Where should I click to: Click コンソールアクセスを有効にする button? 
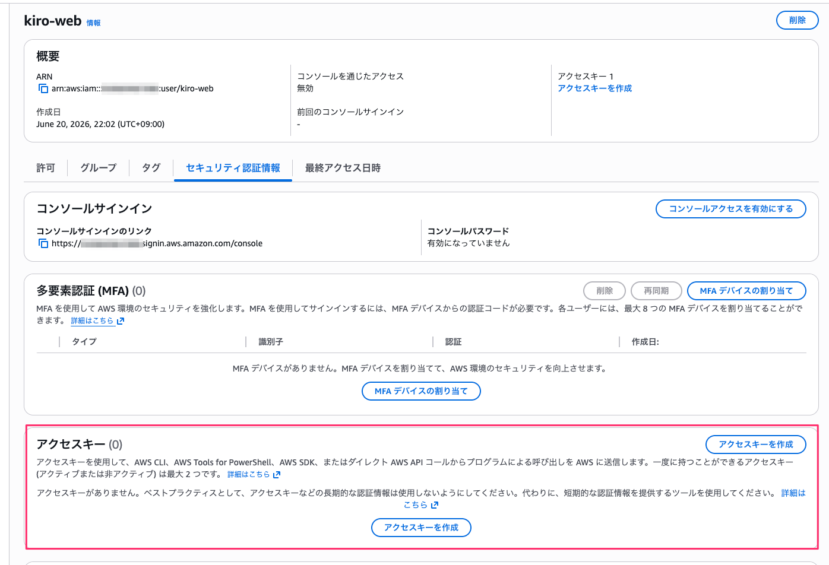point(730,209)
